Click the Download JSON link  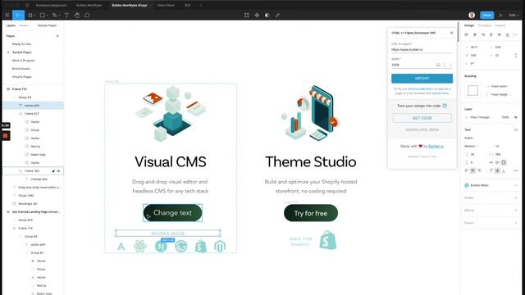point(422,129)
